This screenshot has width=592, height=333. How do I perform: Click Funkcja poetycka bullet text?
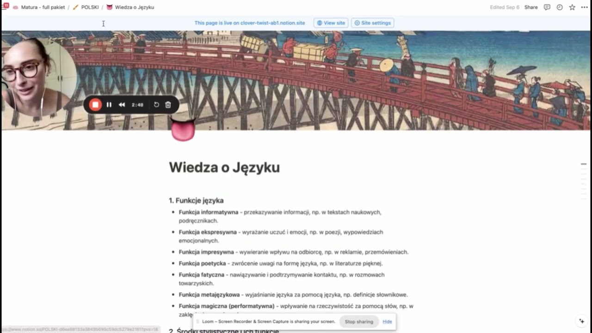click(281, 263)
